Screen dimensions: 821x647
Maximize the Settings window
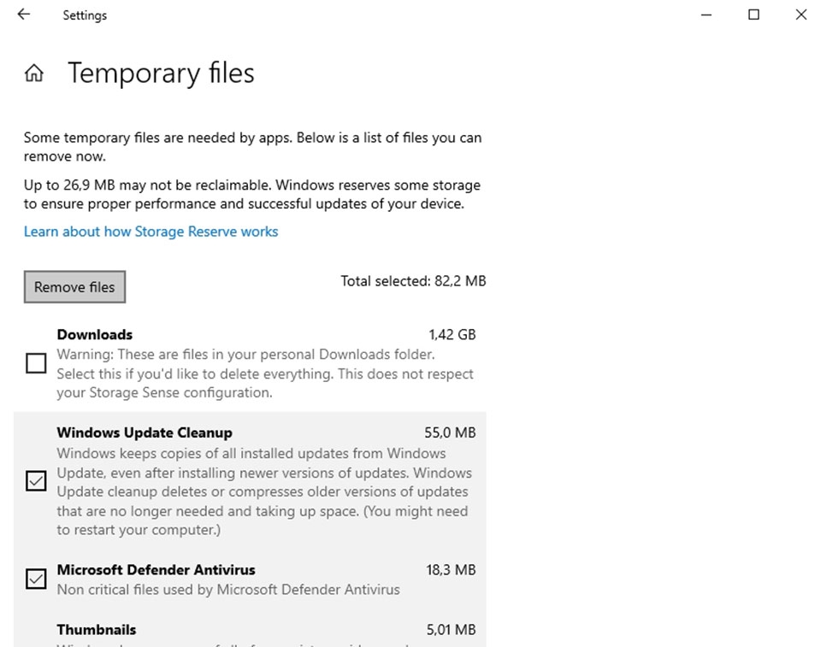pos(753,15)
